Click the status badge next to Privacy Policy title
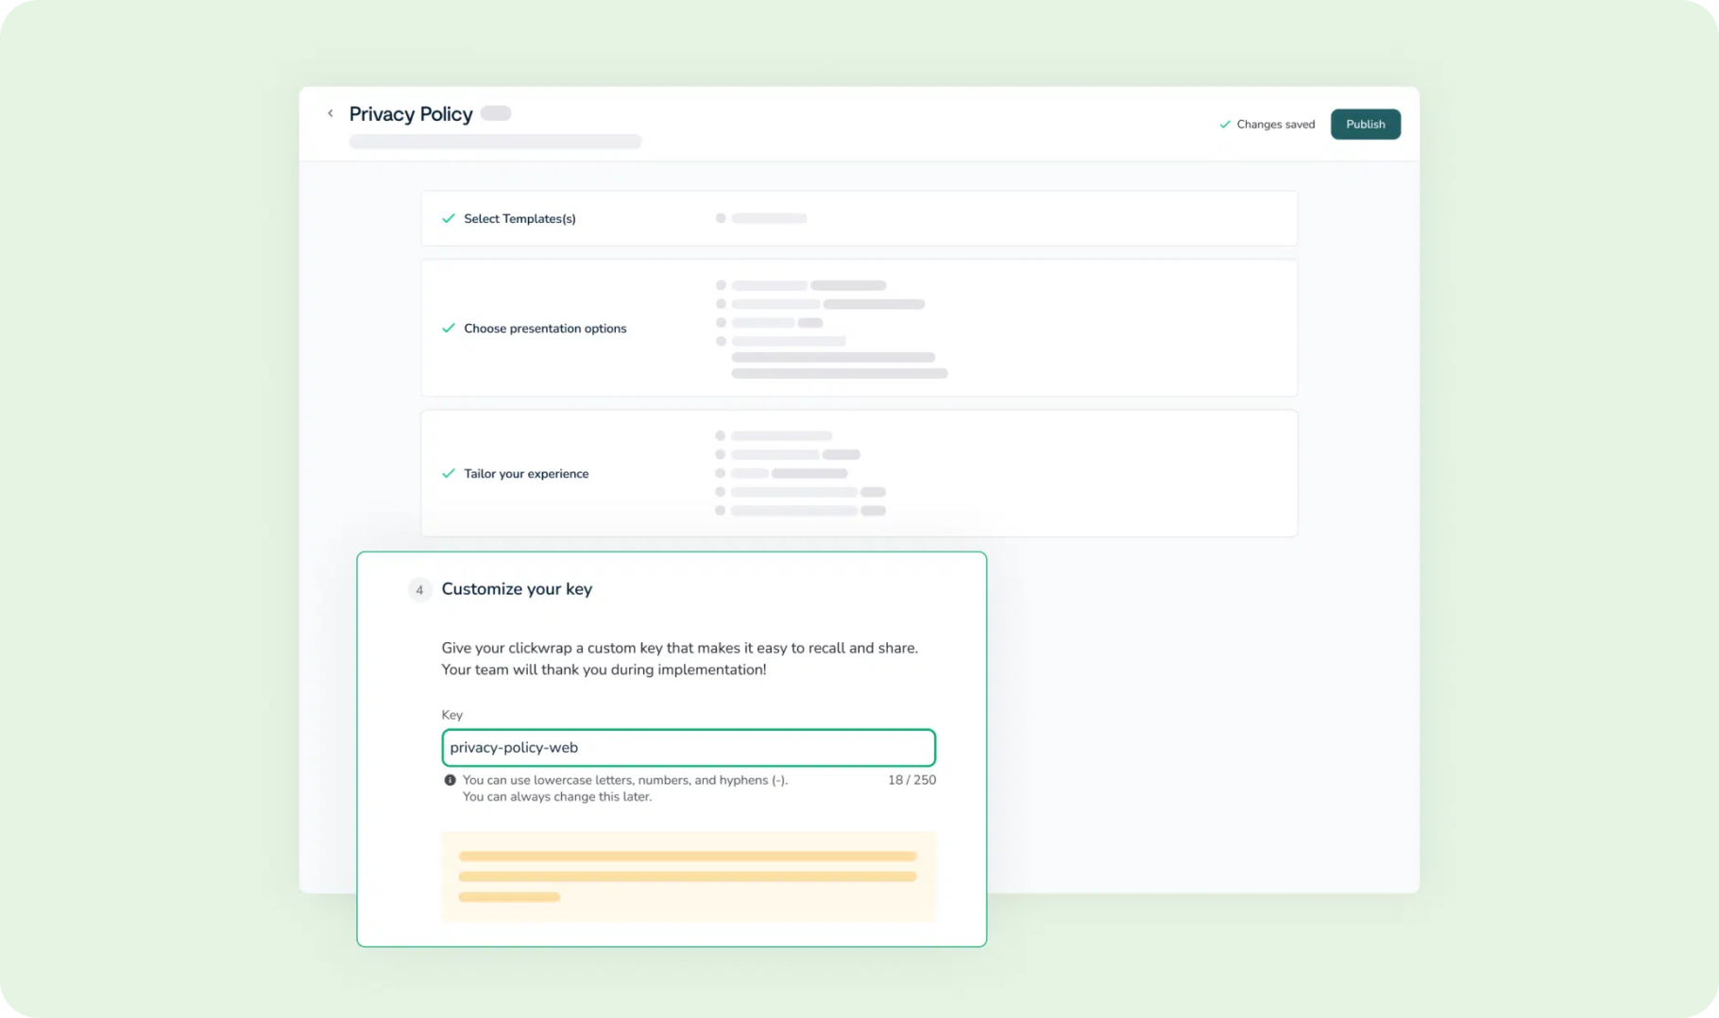This screenshot has width=1719, height=1018. click(496, 112)
